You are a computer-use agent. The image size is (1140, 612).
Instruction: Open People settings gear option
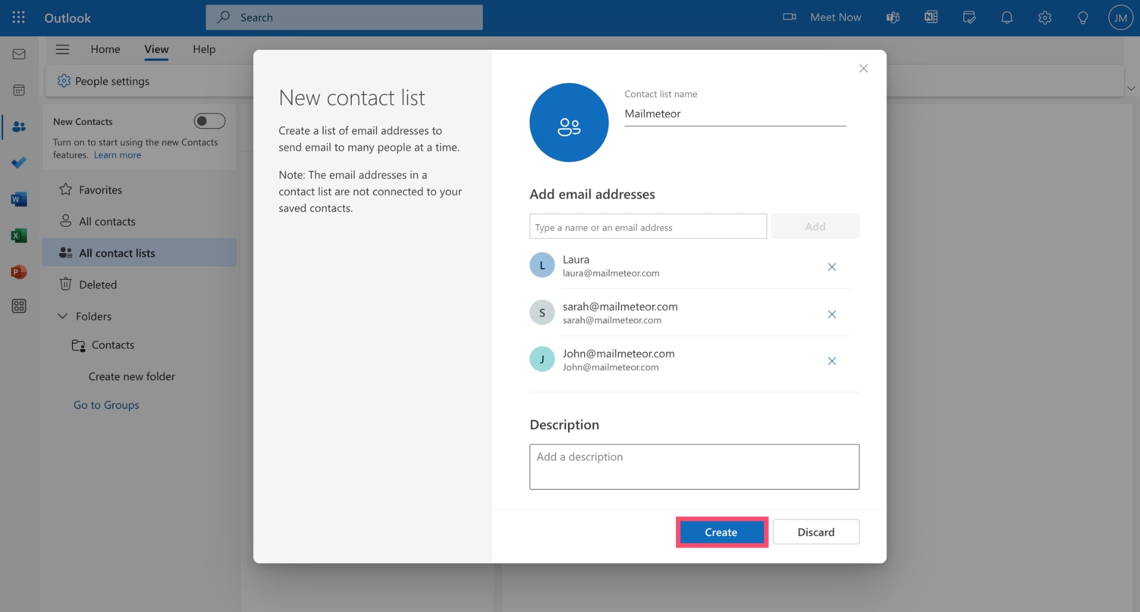click(x=103, y=81)
